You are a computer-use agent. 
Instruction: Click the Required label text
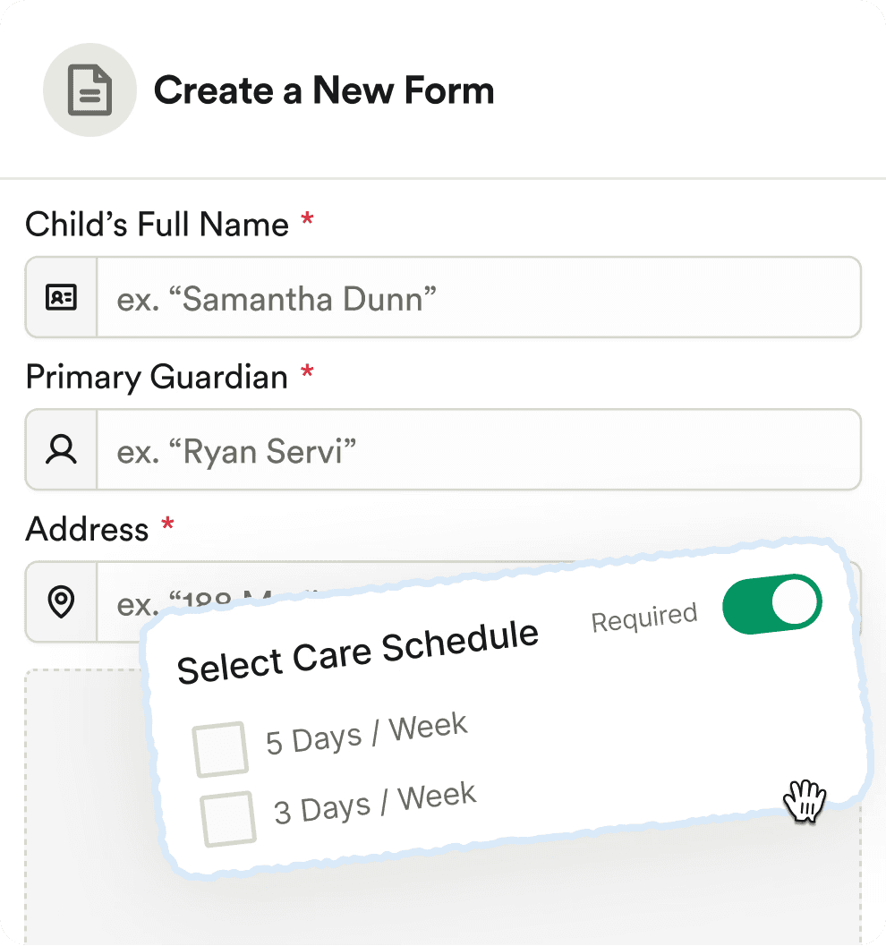[643, 618]
